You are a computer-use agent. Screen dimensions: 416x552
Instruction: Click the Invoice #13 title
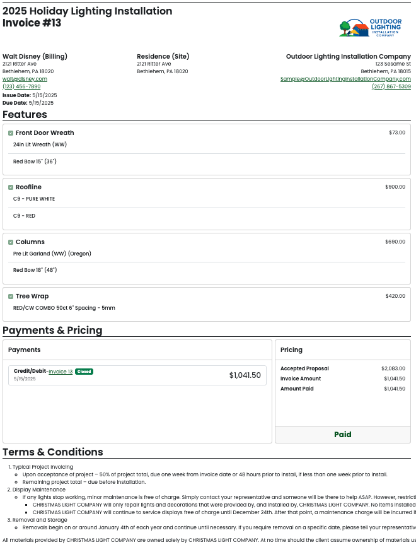click(x=32, y=23)
